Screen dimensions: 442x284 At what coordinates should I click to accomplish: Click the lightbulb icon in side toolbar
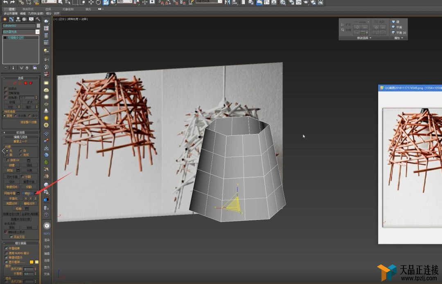coord(46,51)
